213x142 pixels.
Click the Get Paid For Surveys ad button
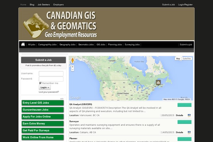pyautogui.click(x=43, y=131)
